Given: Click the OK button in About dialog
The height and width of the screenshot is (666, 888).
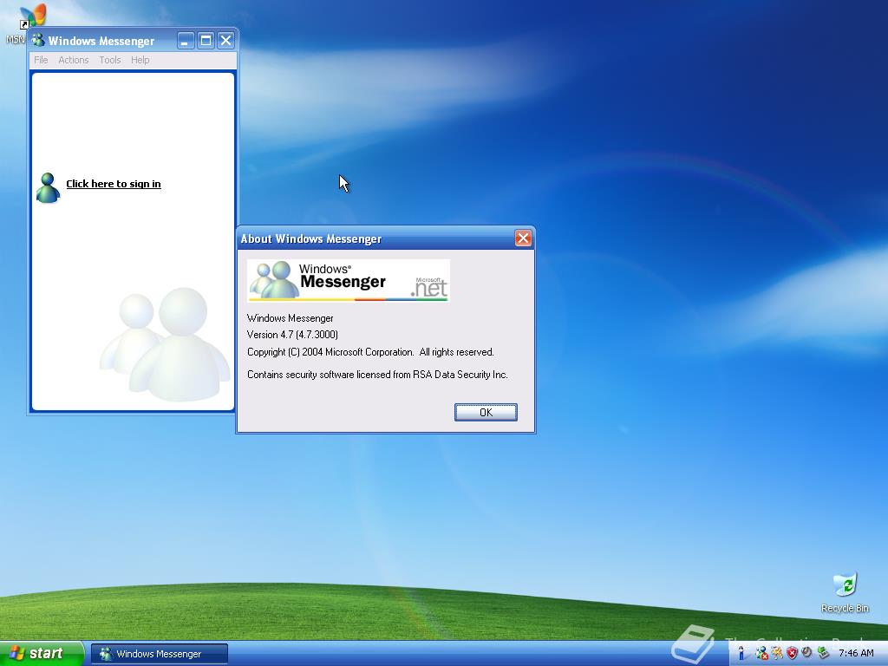Looking at the screenshot, I should (x=486, y=412).
